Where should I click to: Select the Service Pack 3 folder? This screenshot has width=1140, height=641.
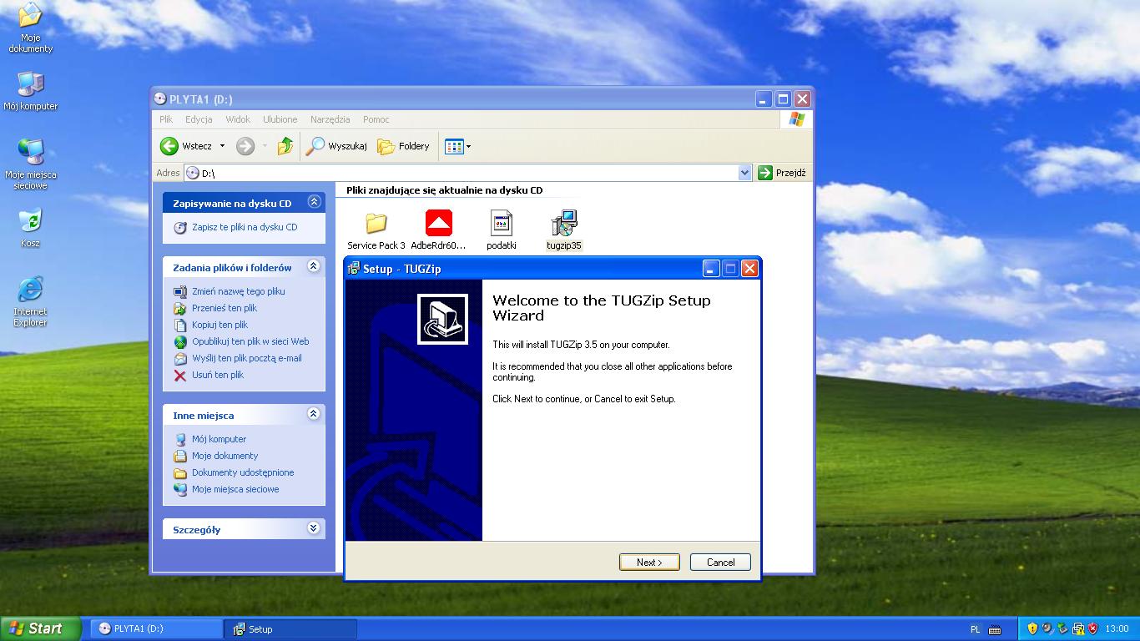point(376,230)
